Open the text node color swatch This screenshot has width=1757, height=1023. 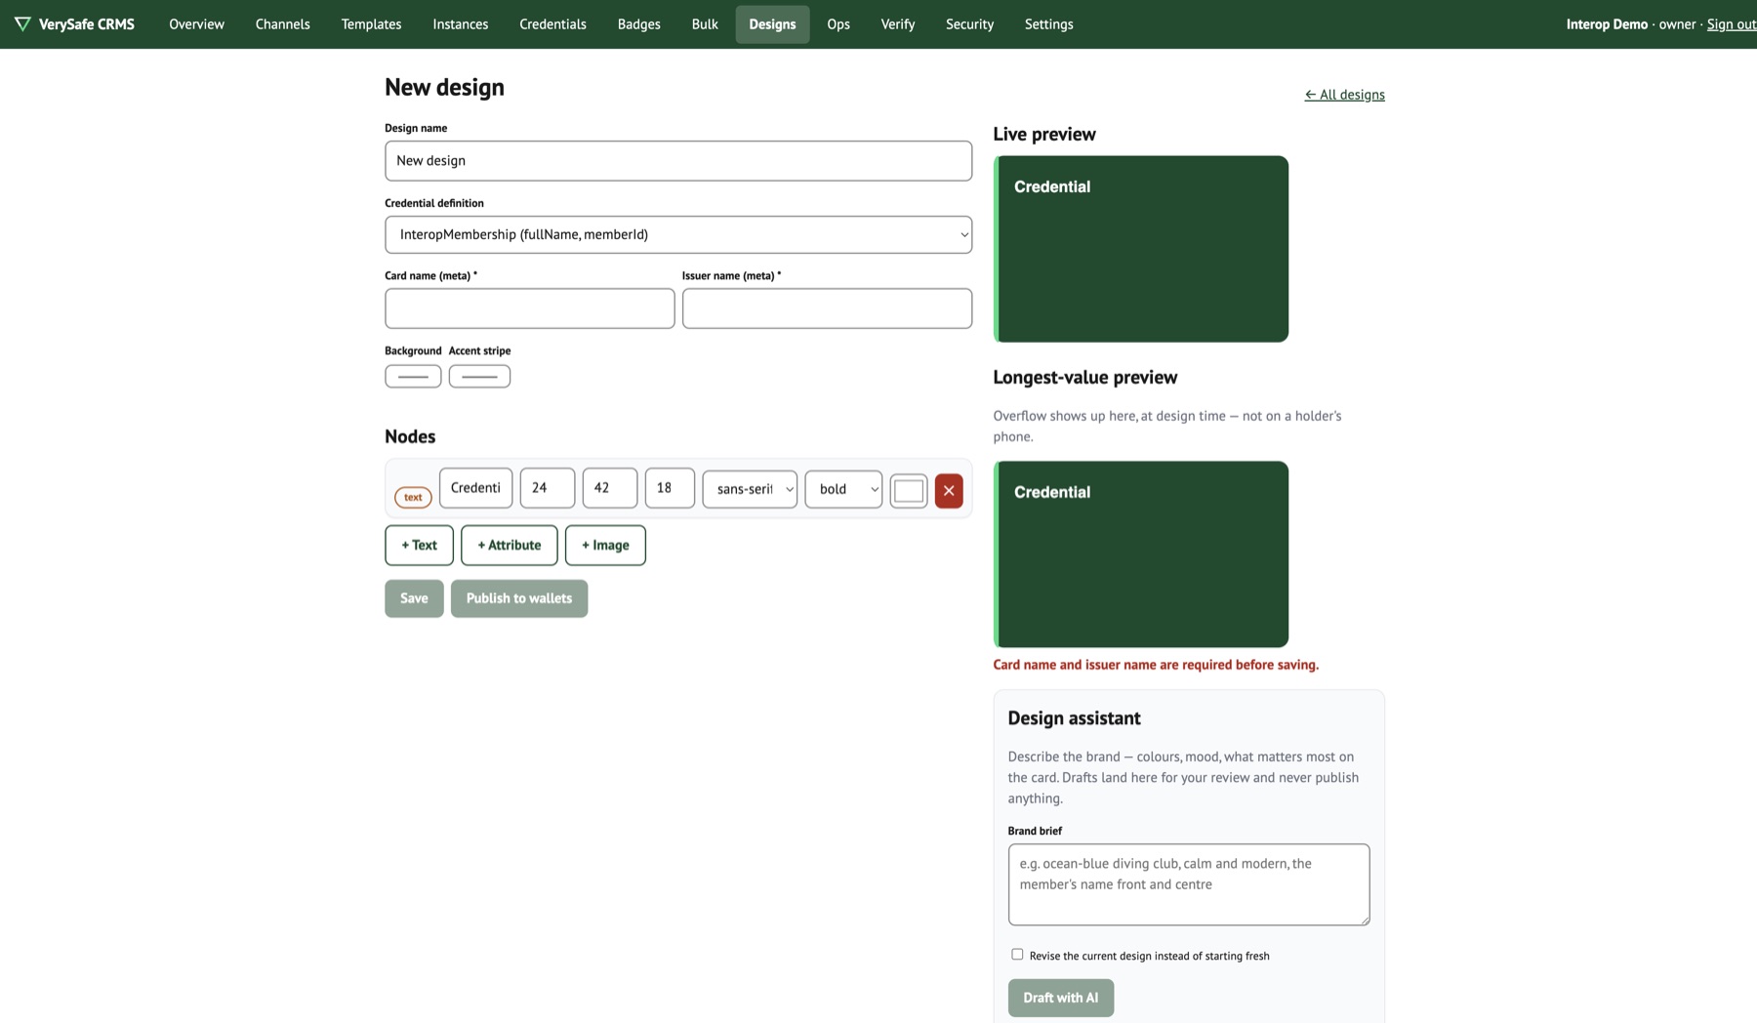click(x=909, y=491)
